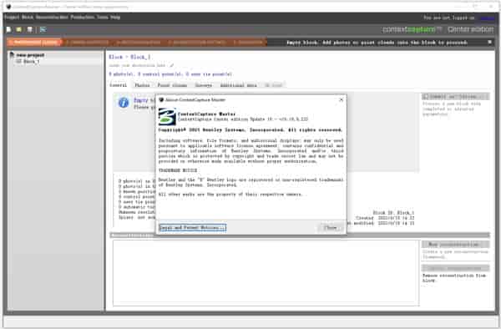Click the disabled Delete reconstruction button
The image size is (501, 329).
(x=455, y=268)
